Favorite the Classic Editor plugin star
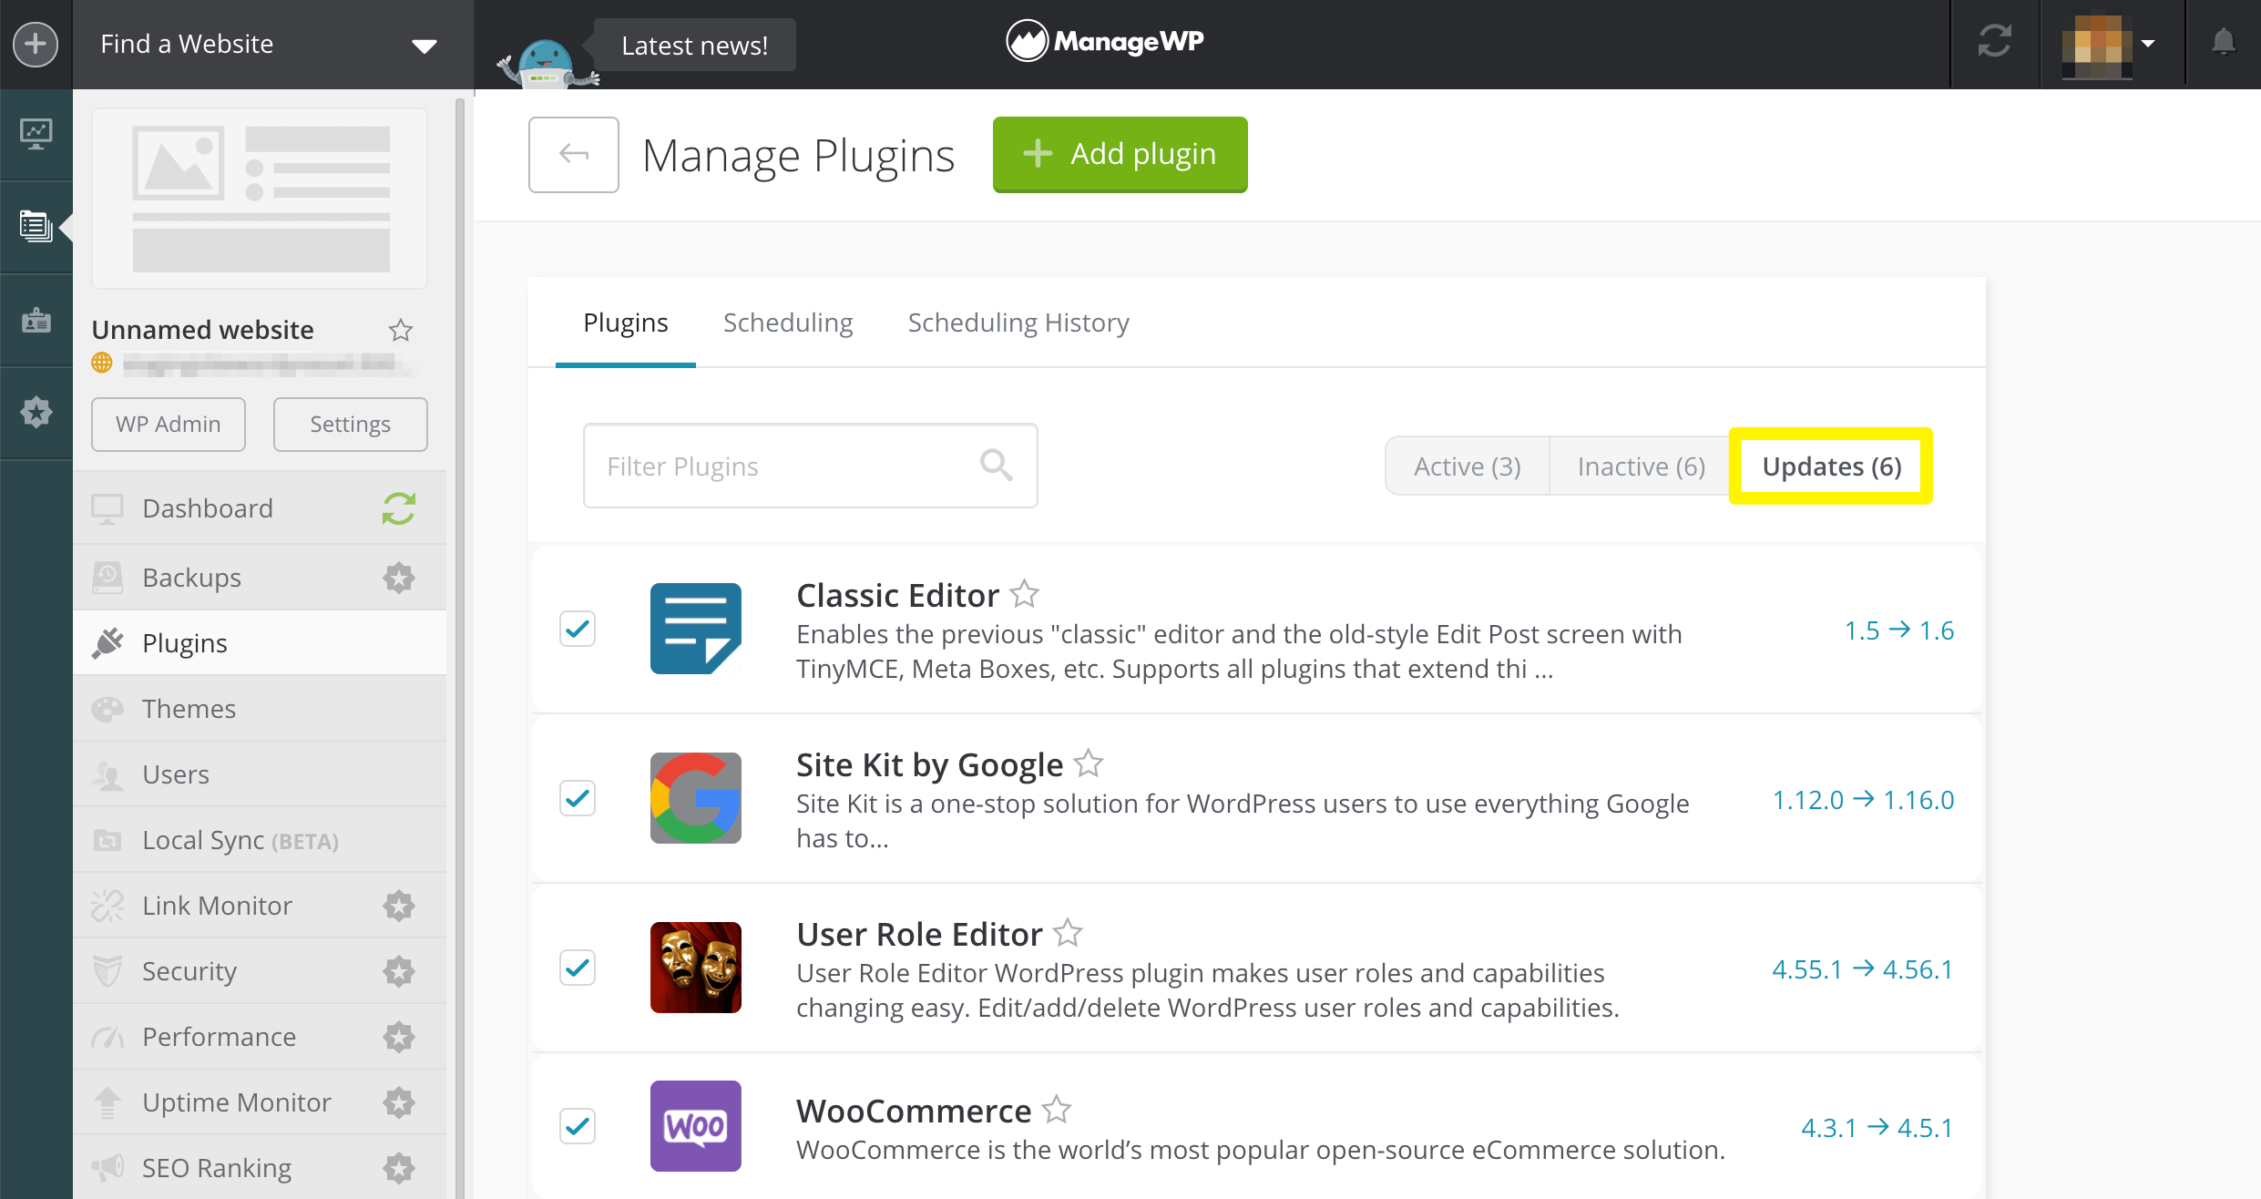This screenshot has height=1199, width=2261. point(1025,594)
